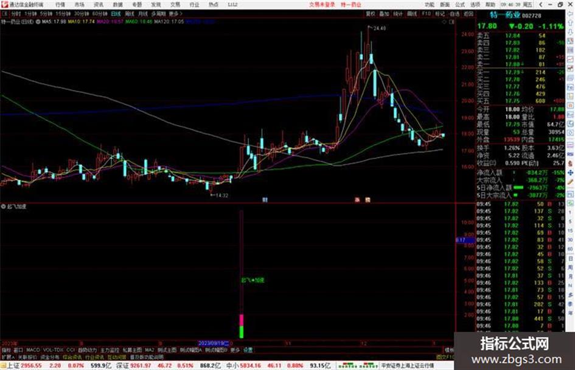Click the 深证 index in status bar

coord(122,366)
